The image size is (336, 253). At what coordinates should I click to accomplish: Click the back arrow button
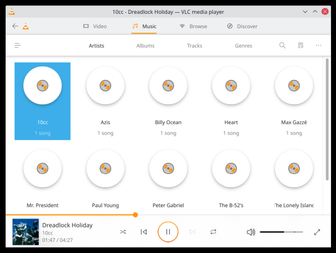pyautogui.click(x=15, y=26)
